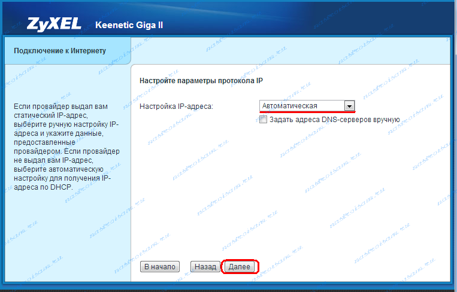Select the Подключение к Интернету tab
The image size is (457, 292).
[68, 51]
